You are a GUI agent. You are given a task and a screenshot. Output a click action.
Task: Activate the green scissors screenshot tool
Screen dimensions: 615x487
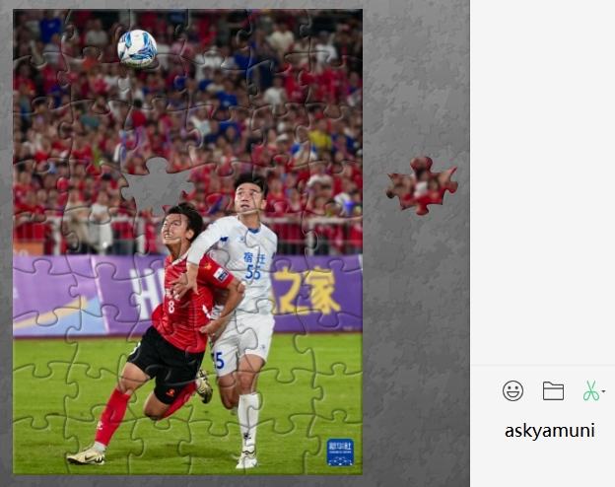pos(590,390)
